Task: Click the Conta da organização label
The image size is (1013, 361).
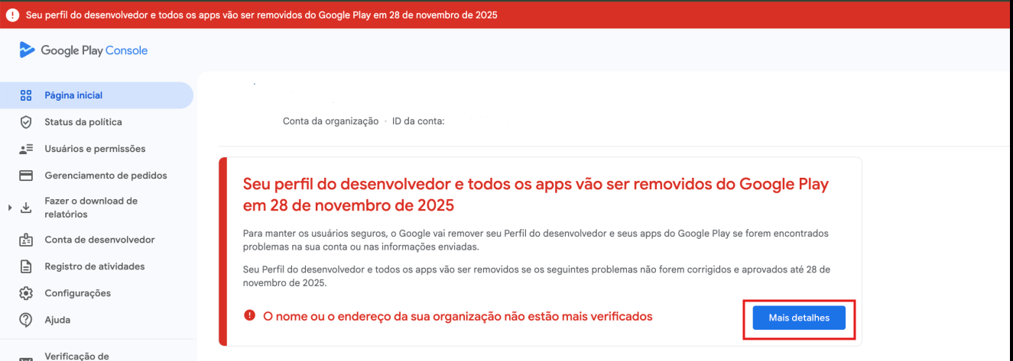Action: (330, 121)
